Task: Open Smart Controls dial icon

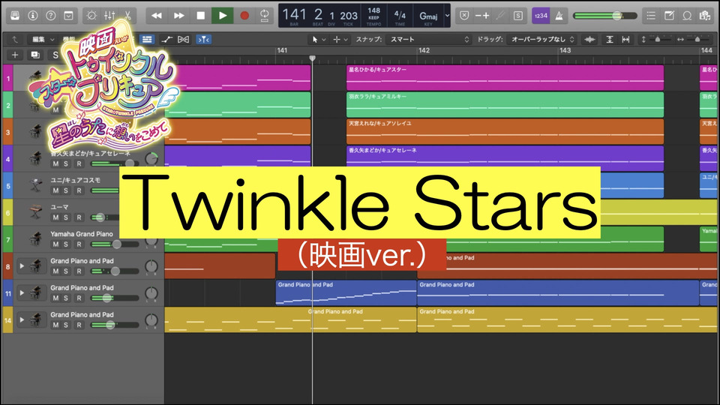Action: click(91, 16)
